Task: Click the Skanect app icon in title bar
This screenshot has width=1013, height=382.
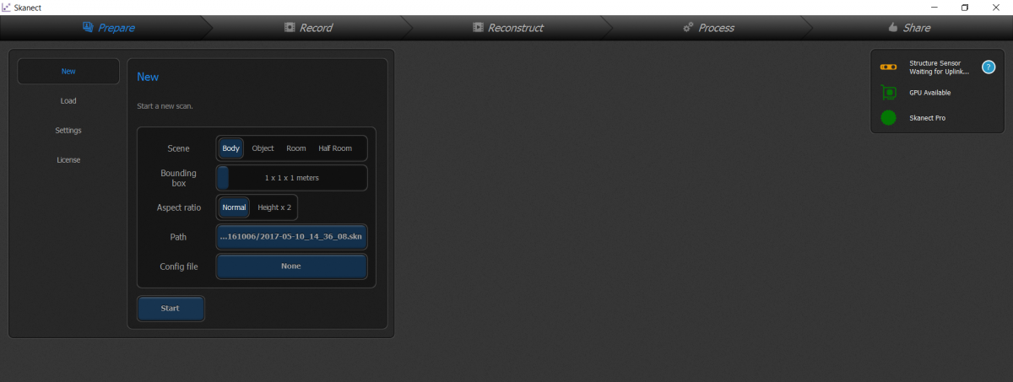Action: tap(7, 7)
